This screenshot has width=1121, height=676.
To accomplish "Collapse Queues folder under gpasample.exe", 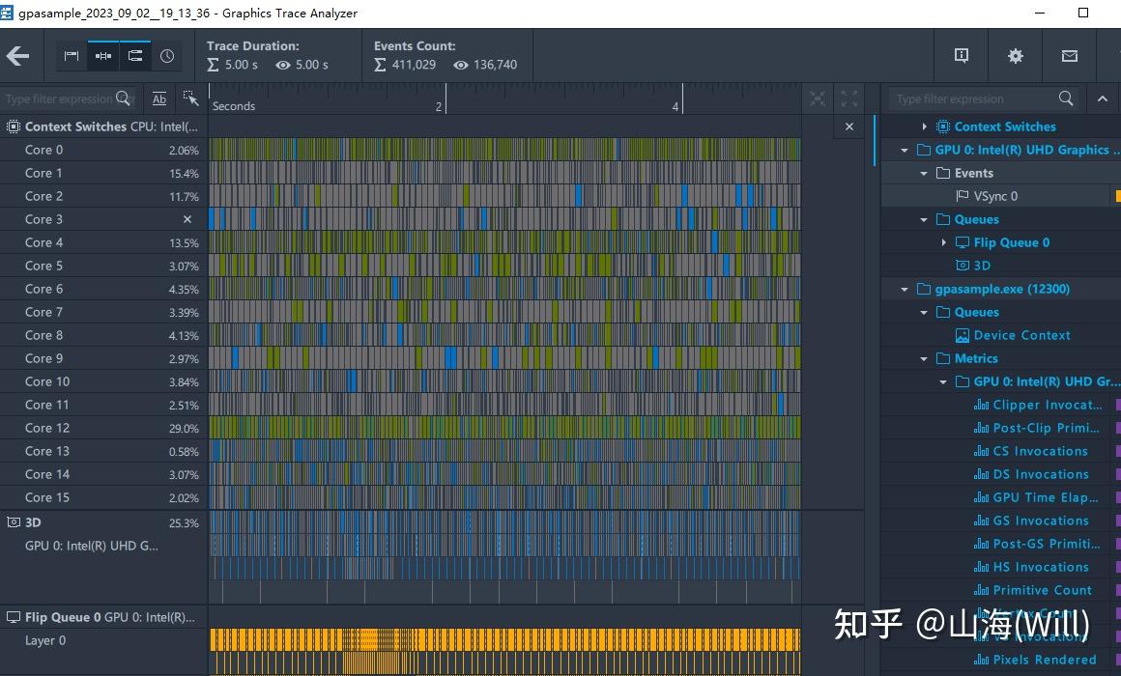I will pyautogui.click(x=924, y=312).
